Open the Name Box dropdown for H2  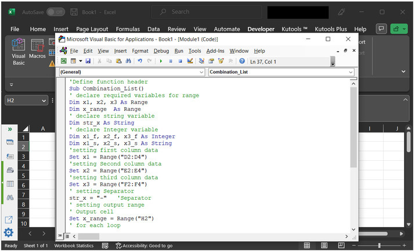[x=44, y=100]
